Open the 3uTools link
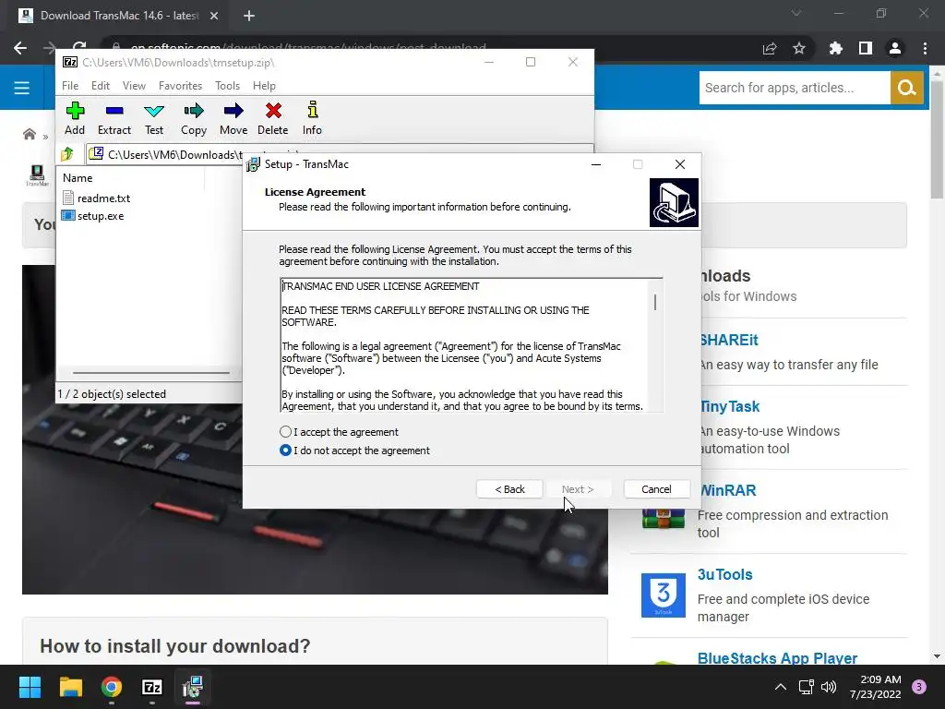 point(725,574)
